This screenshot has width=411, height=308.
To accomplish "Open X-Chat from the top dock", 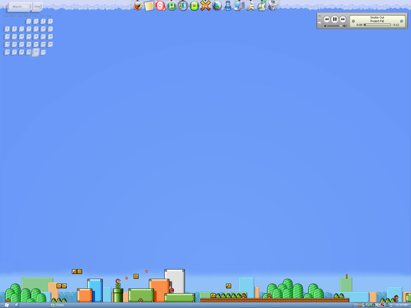I will point(206,6).
